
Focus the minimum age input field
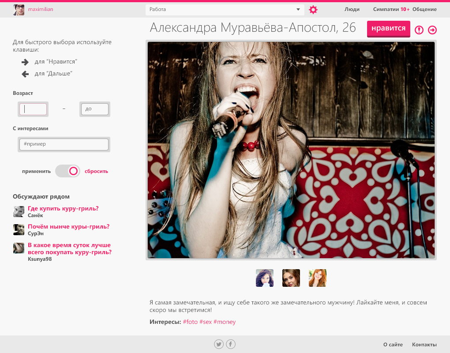[33, 109]
